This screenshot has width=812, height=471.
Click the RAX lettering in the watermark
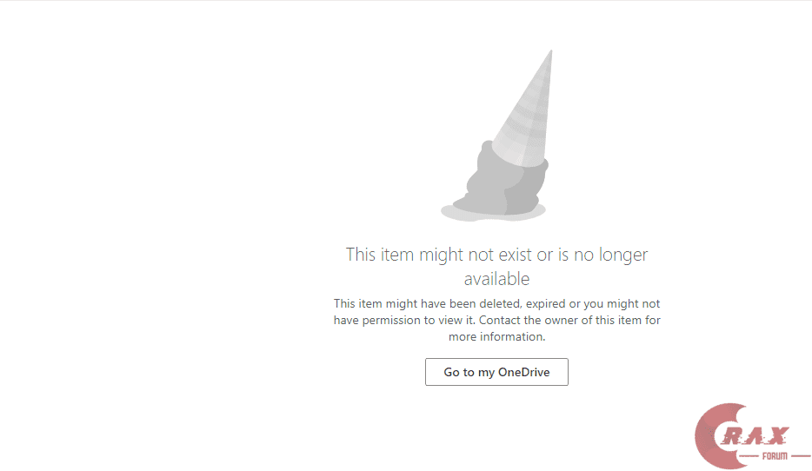click(x=755, y=436)
